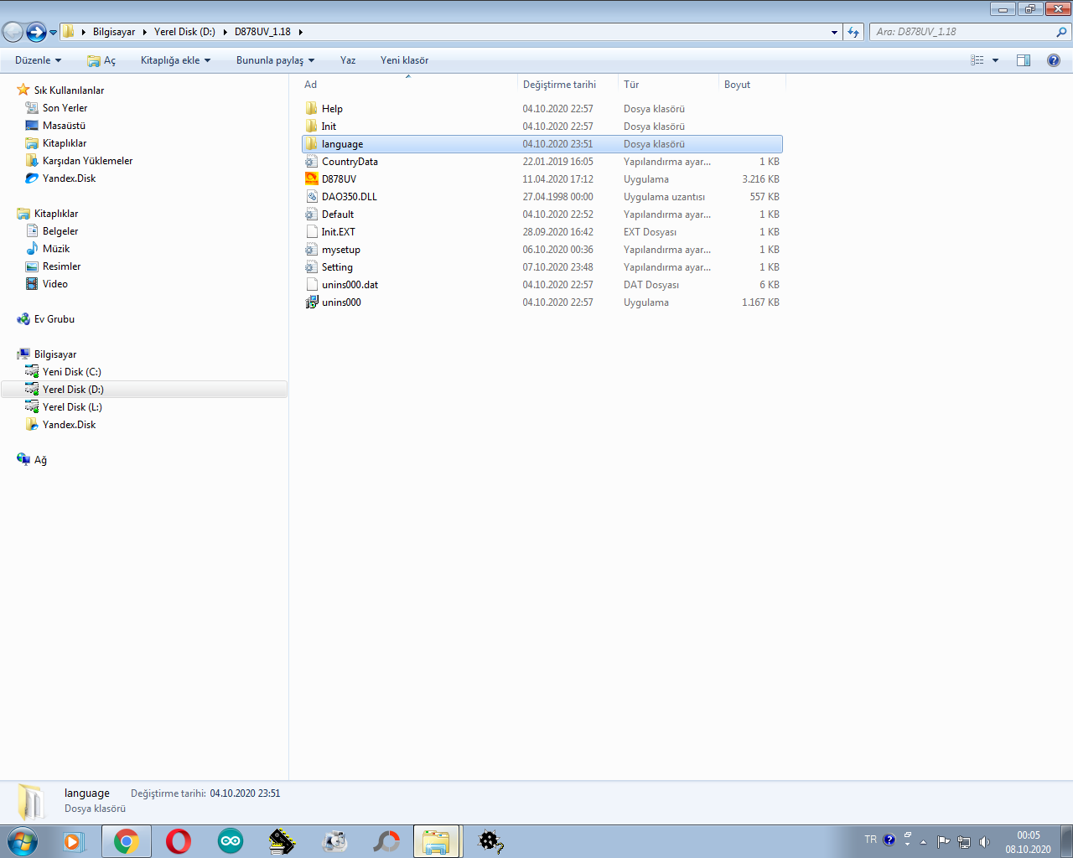Open File Explorer taskbar button
This screenshot has width=1073, height=858.
(437, 841)
